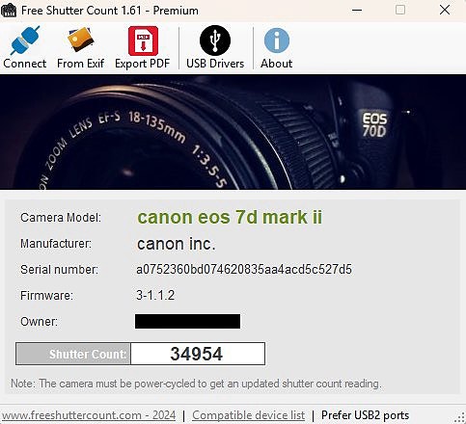Click the Shutter Count label box

73,354
